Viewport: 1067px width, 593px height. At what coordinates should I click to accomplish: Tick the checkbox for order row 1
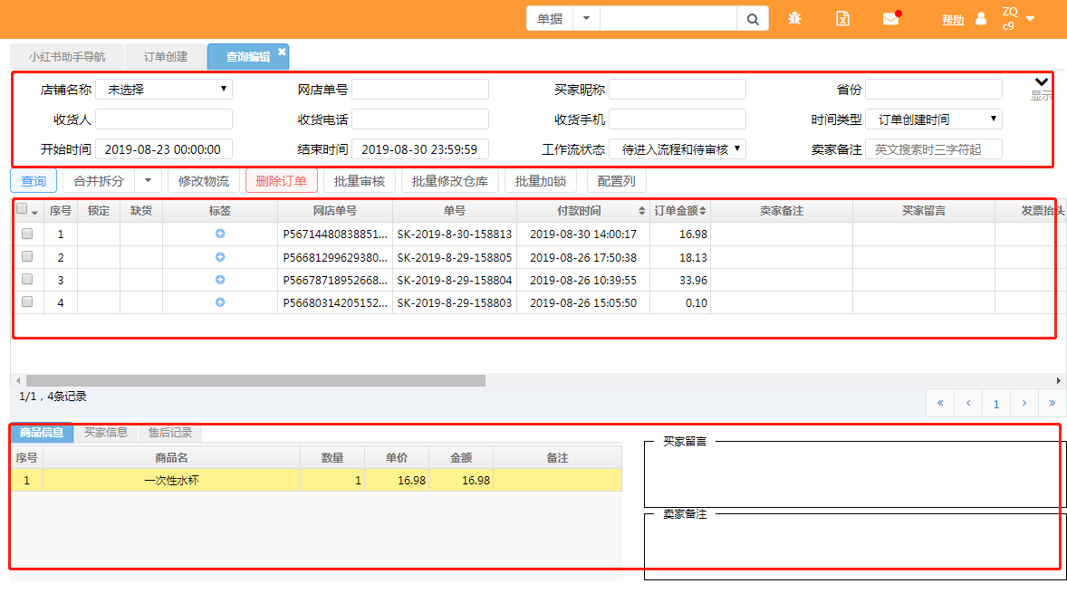(27, 234)
